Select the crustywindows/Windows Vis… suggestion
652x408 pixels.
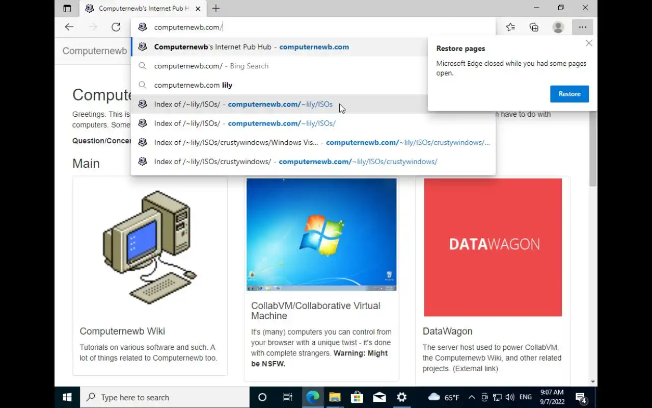[x=313, y=142]
